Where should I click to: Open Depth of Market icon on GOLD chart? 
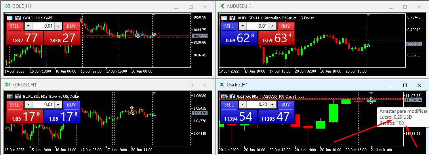coord(18,18)
